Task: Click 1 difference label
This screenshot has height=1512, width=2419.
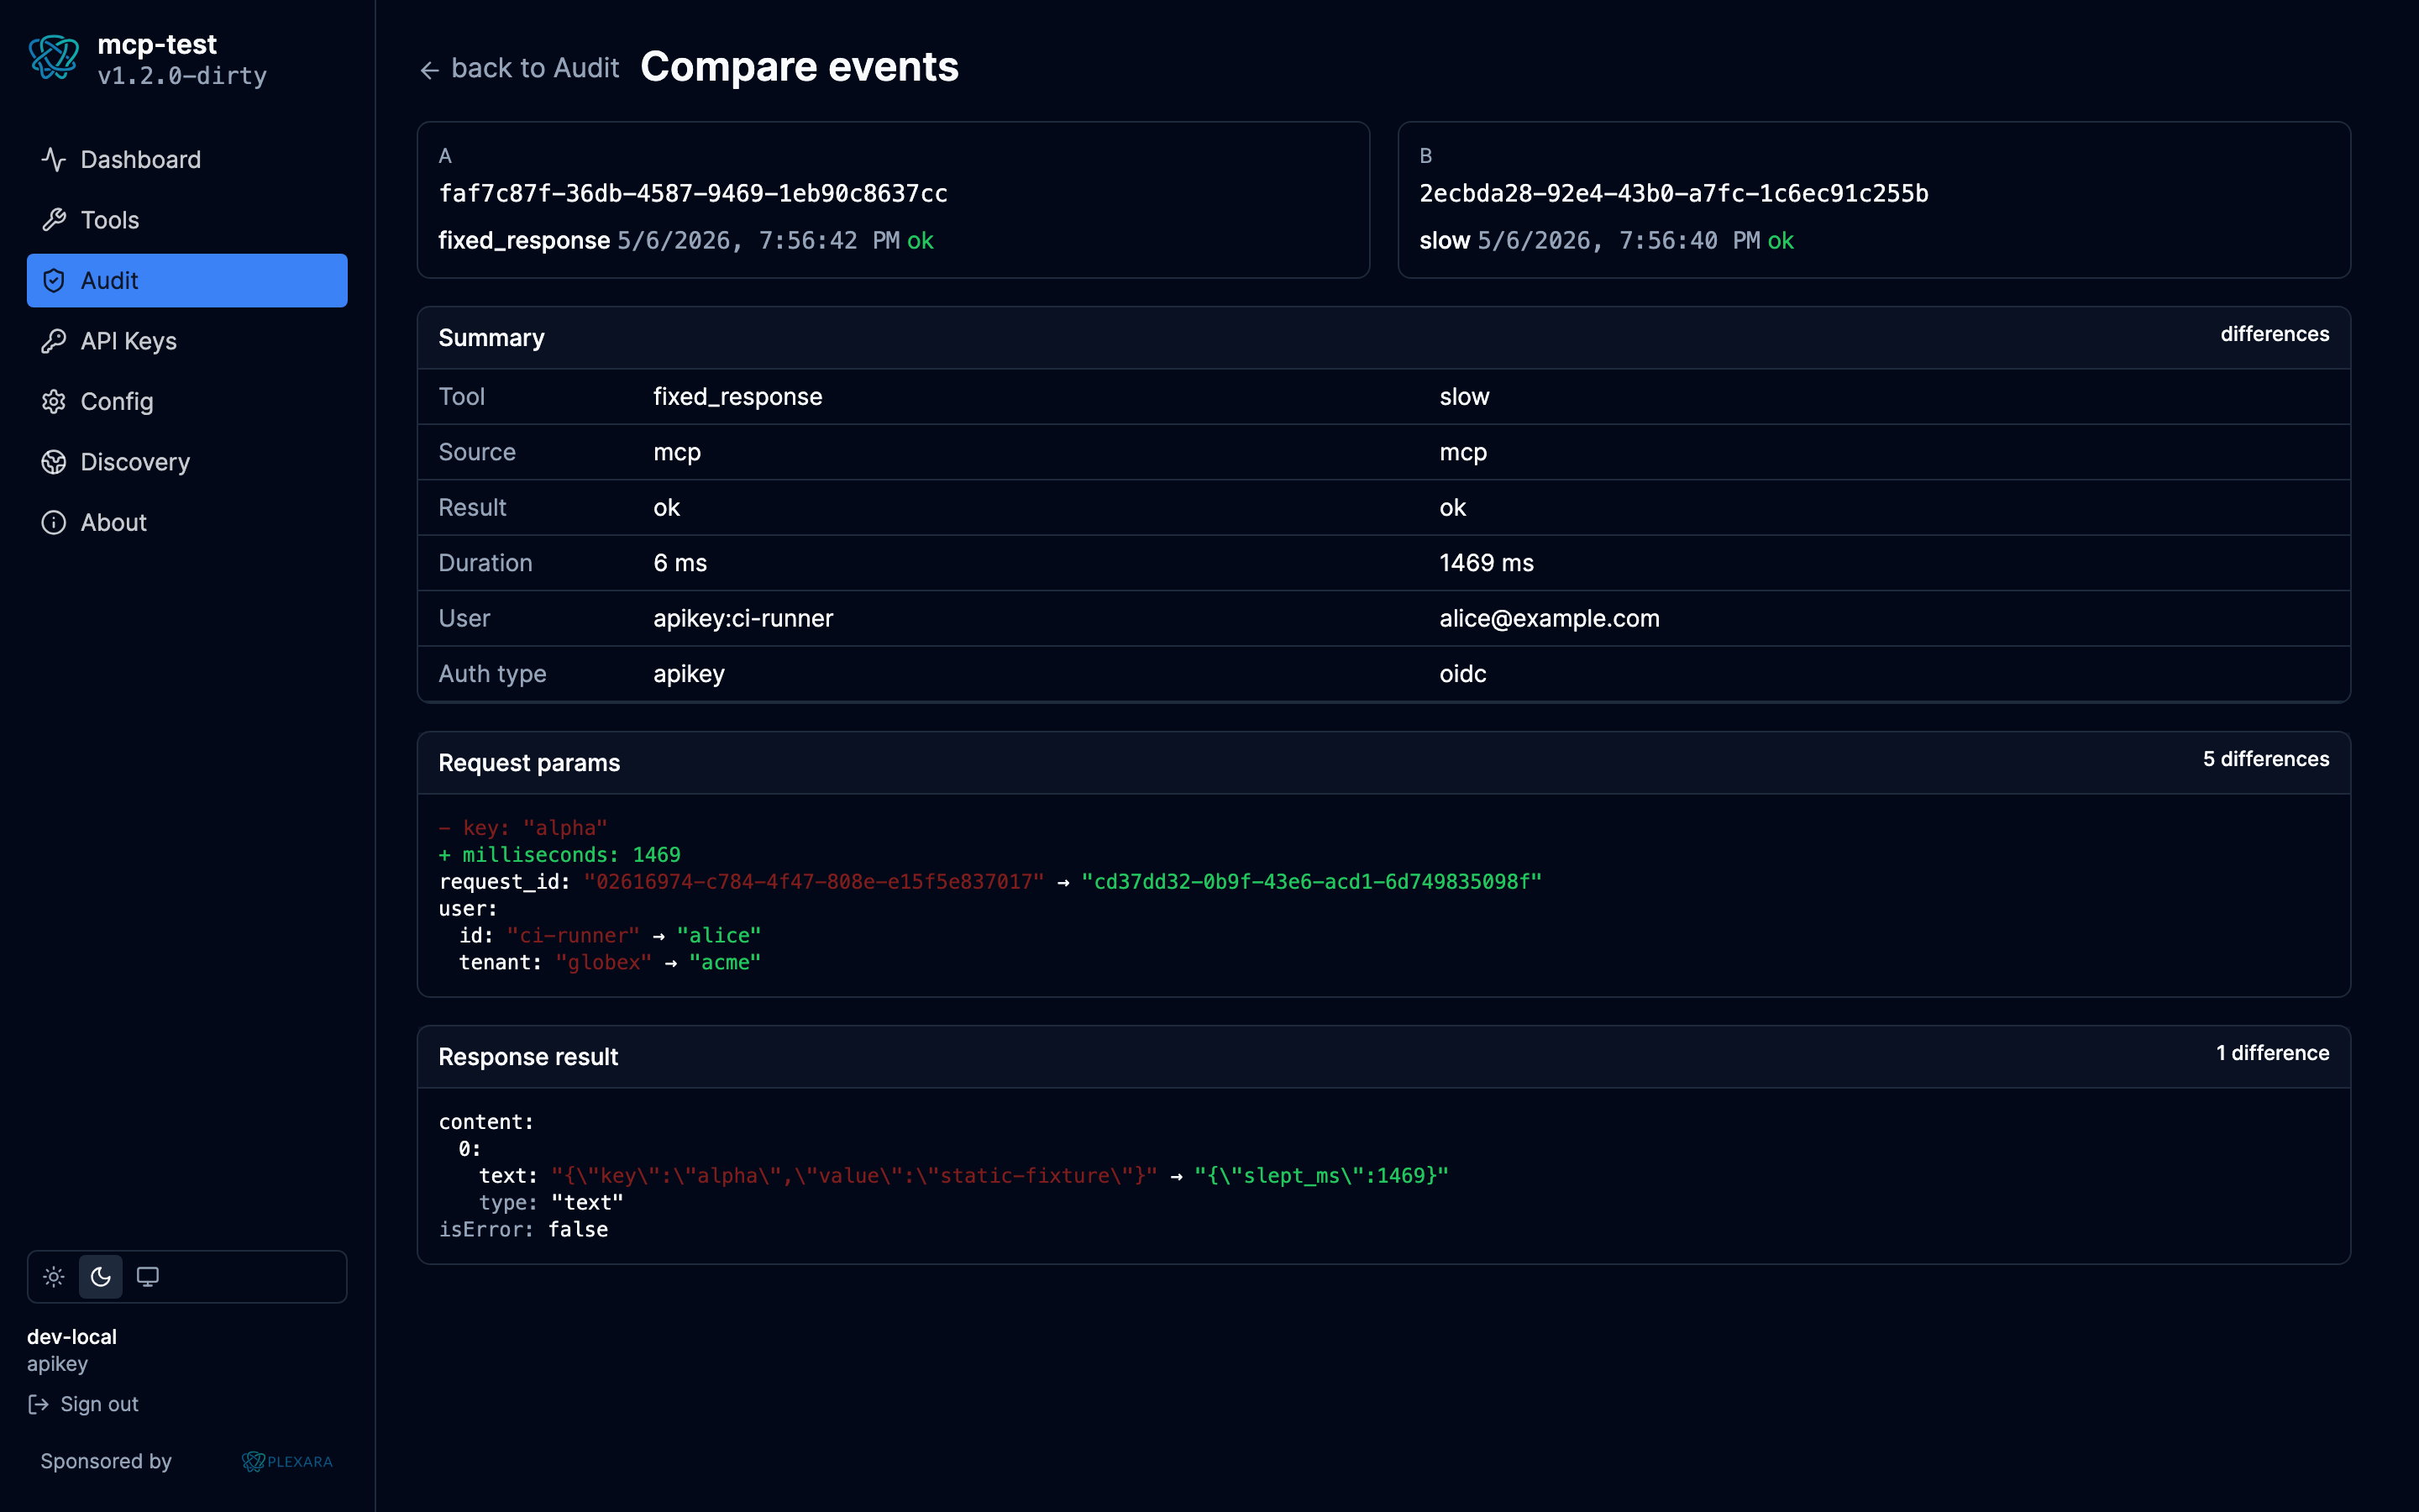Action: 2272,1053
